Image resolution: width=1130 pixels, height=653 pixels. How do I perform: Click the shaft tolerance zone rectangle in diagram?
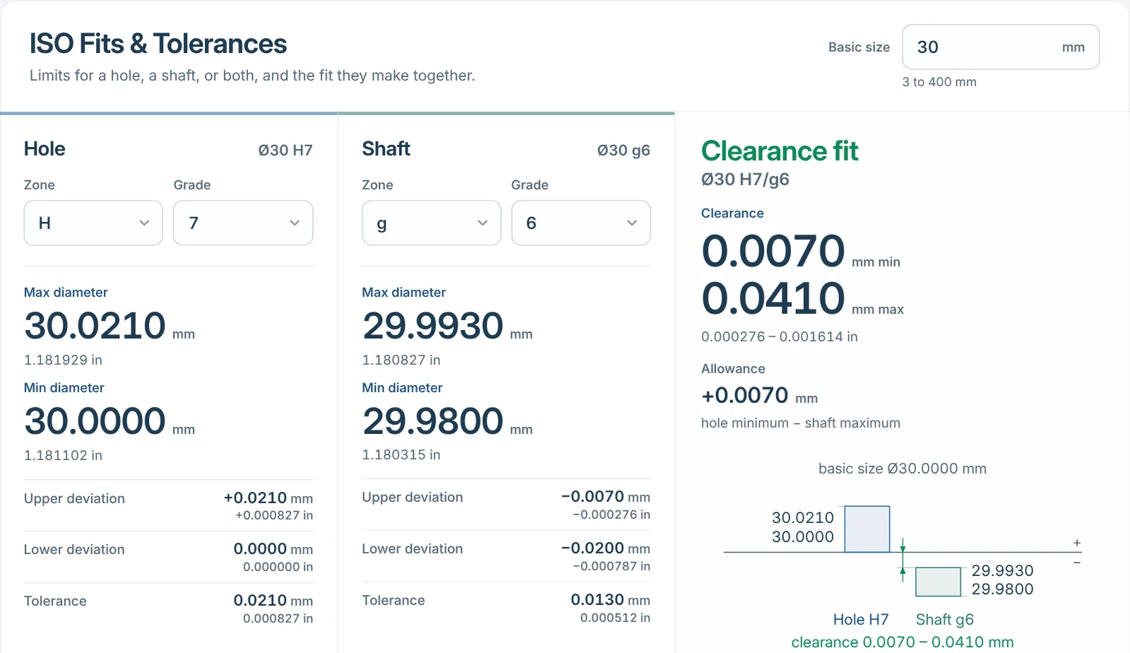coord(938,582)
